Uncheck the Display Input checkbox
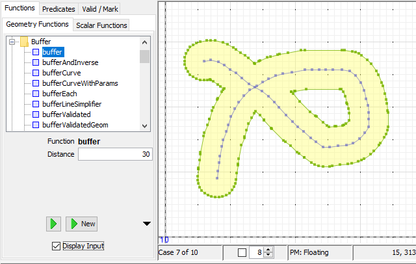The height and width of the screenshot is (264, 416). point(56,246)
